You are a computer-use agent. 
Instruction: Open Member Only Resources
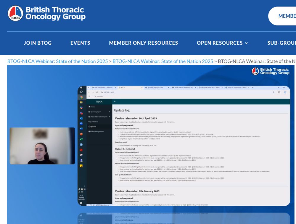click(144, 43)
